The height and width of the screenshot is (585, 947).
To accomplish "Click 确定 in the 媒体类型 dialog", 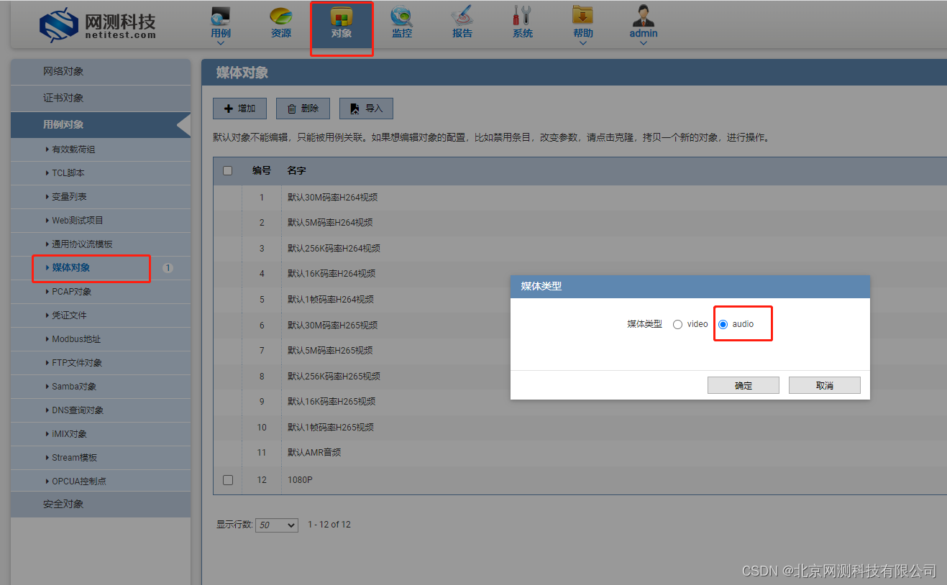I will (x=744, y=385).
